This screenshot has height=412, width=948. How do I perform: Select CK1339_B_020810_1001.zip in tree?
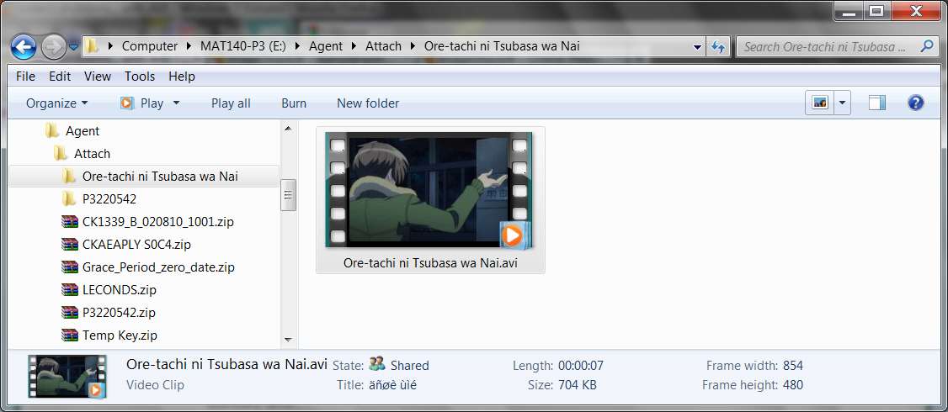(157, 222)
